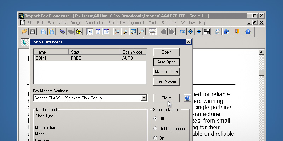Open the Annotation menu
This screenshot has width=283, height=141.
click(x=95, y=23)
